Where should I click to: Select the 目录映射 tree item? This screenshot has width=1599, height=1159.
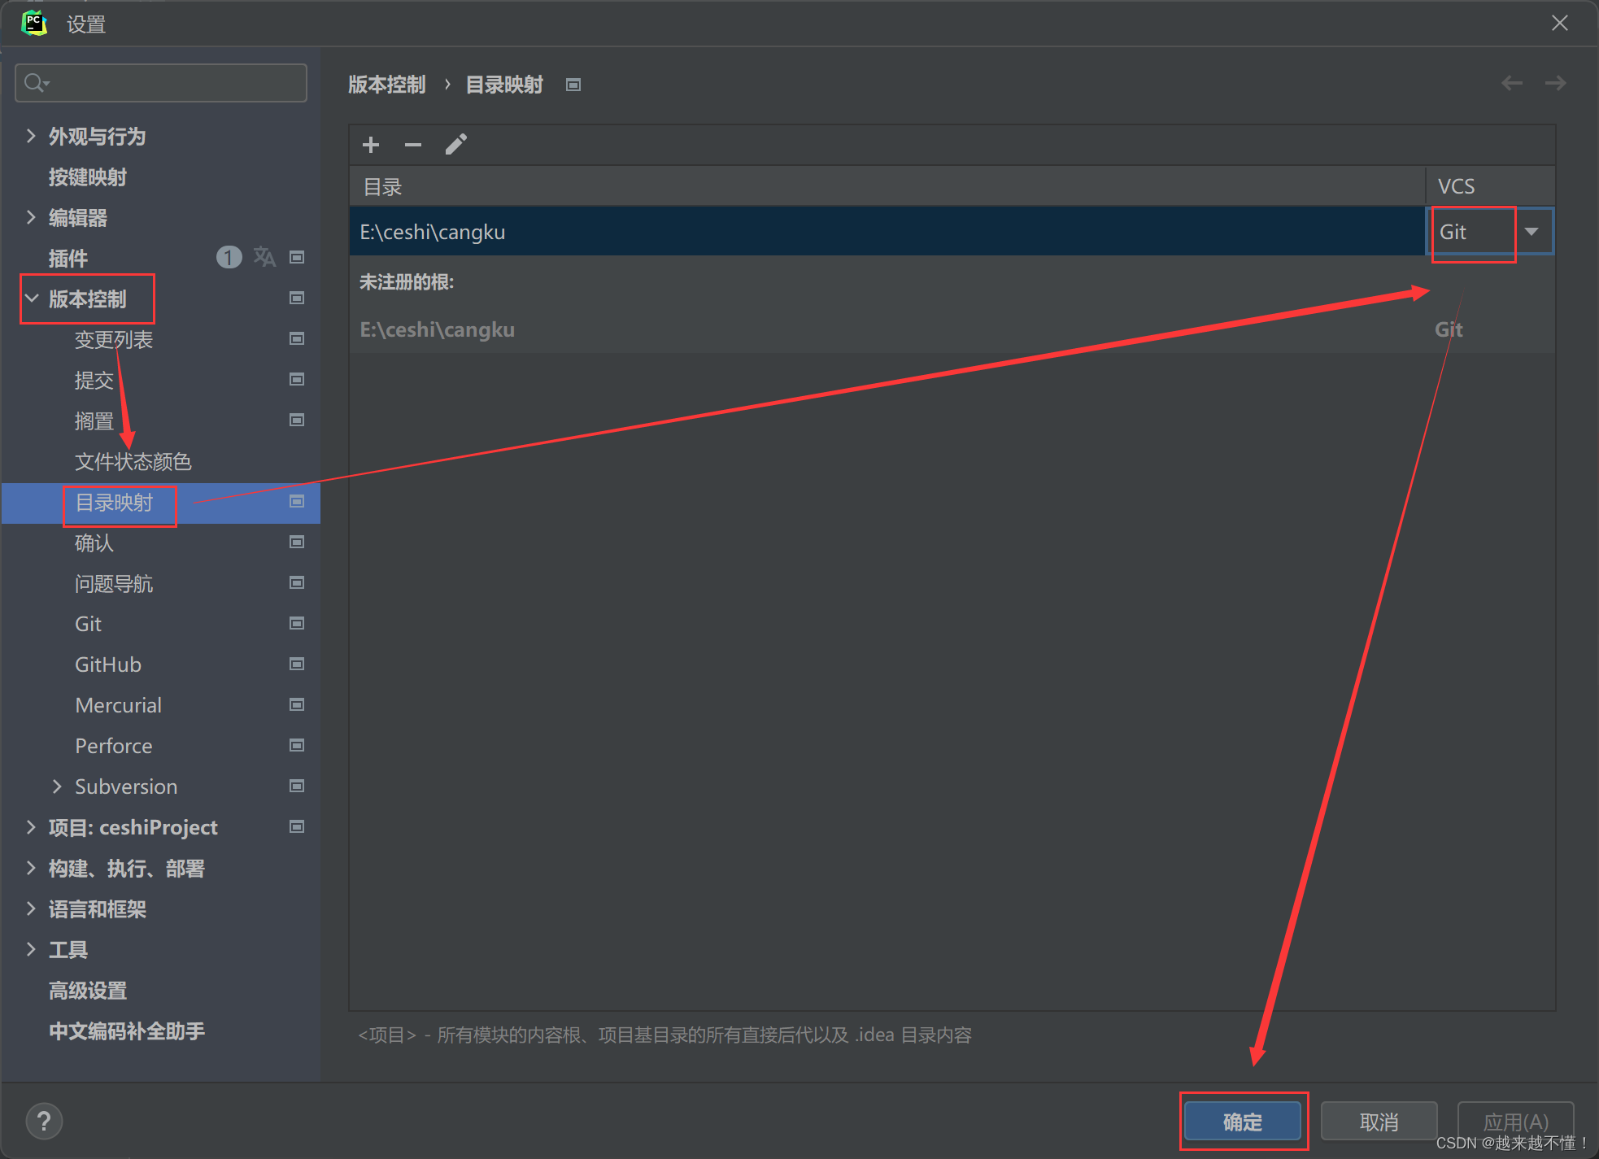(x=161, y=503)
